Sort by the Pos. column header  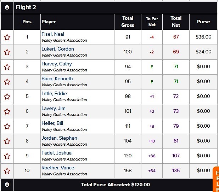pos(27,22)
